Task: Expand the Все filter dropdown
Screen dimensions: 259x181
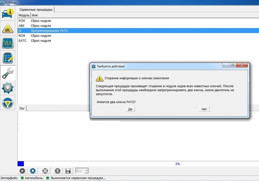Action: pyautogui.click(x=82, y=171)
